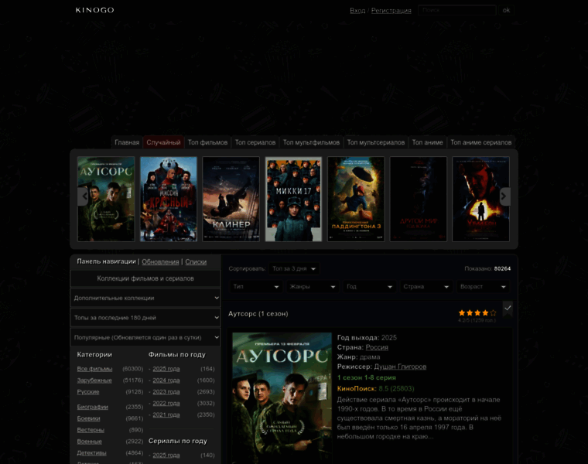
Task: Submit search with ok button
Action: pyautogui.click(x=506, y=10)
